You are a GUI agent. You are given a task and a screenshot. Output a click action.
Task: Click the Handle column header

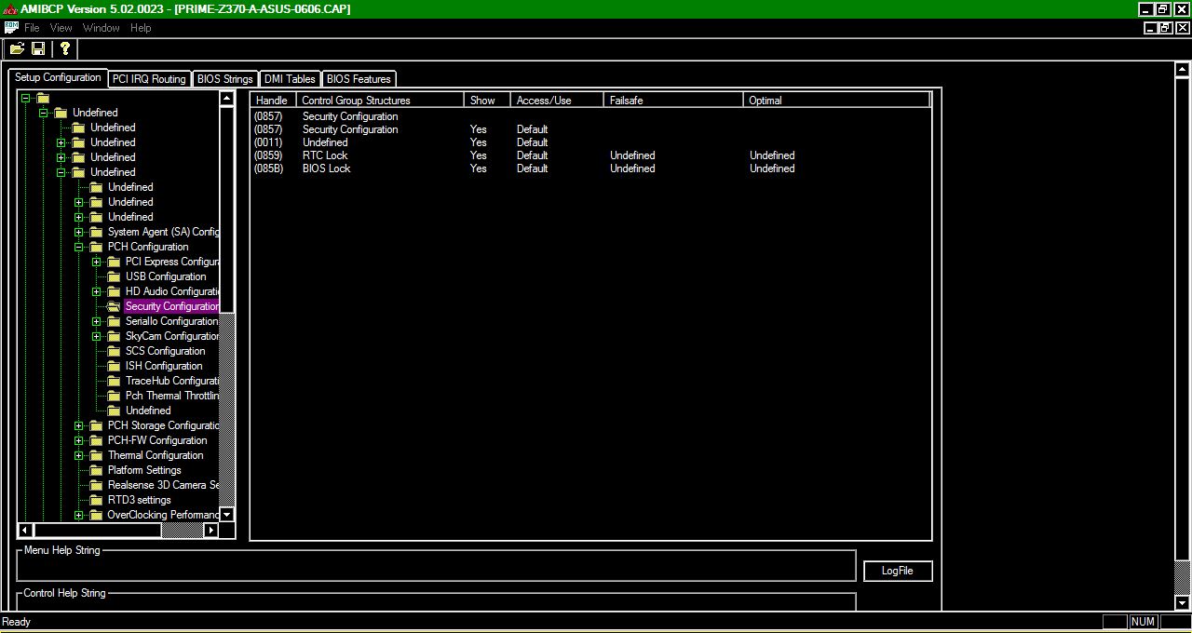point(273,100)
